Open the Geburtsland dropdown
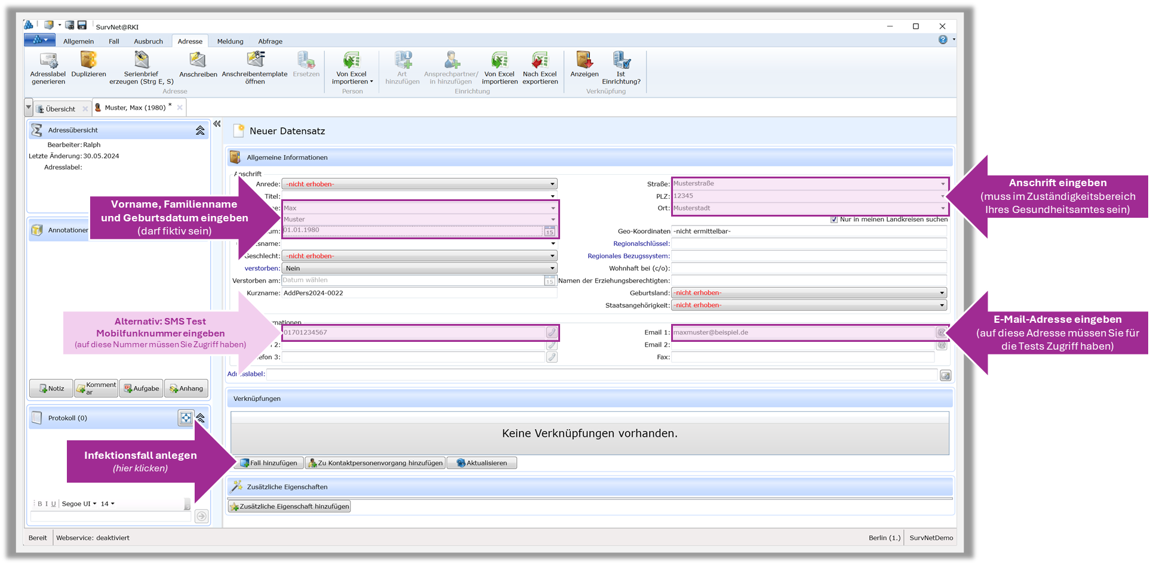The image size is (1150, 565). [x=942, y=293]
